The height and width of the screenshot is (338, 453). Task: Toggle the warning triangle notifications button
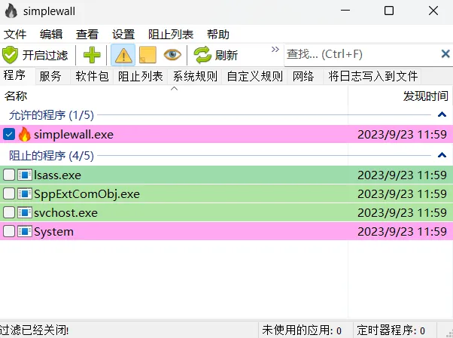point(123,55)
